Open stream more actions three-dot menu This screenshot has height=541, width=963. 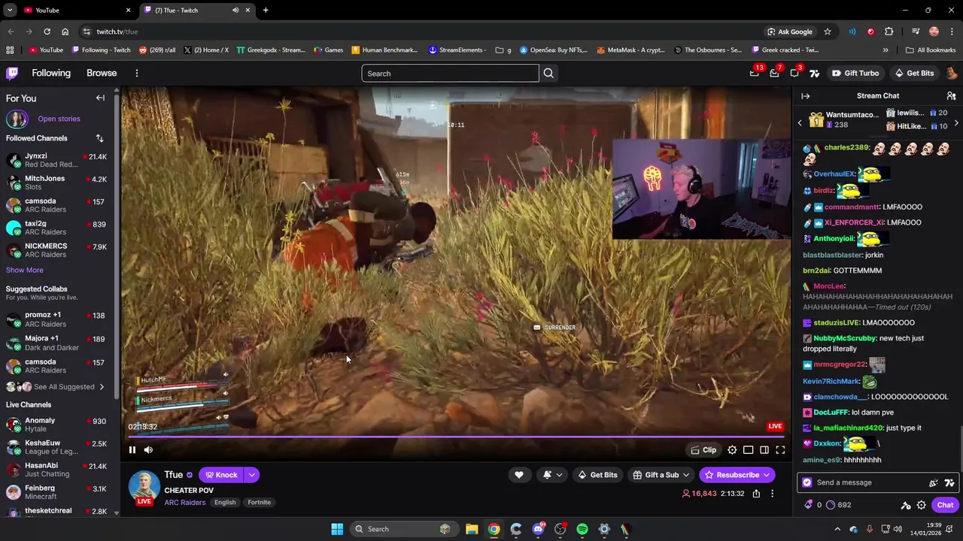772,494
